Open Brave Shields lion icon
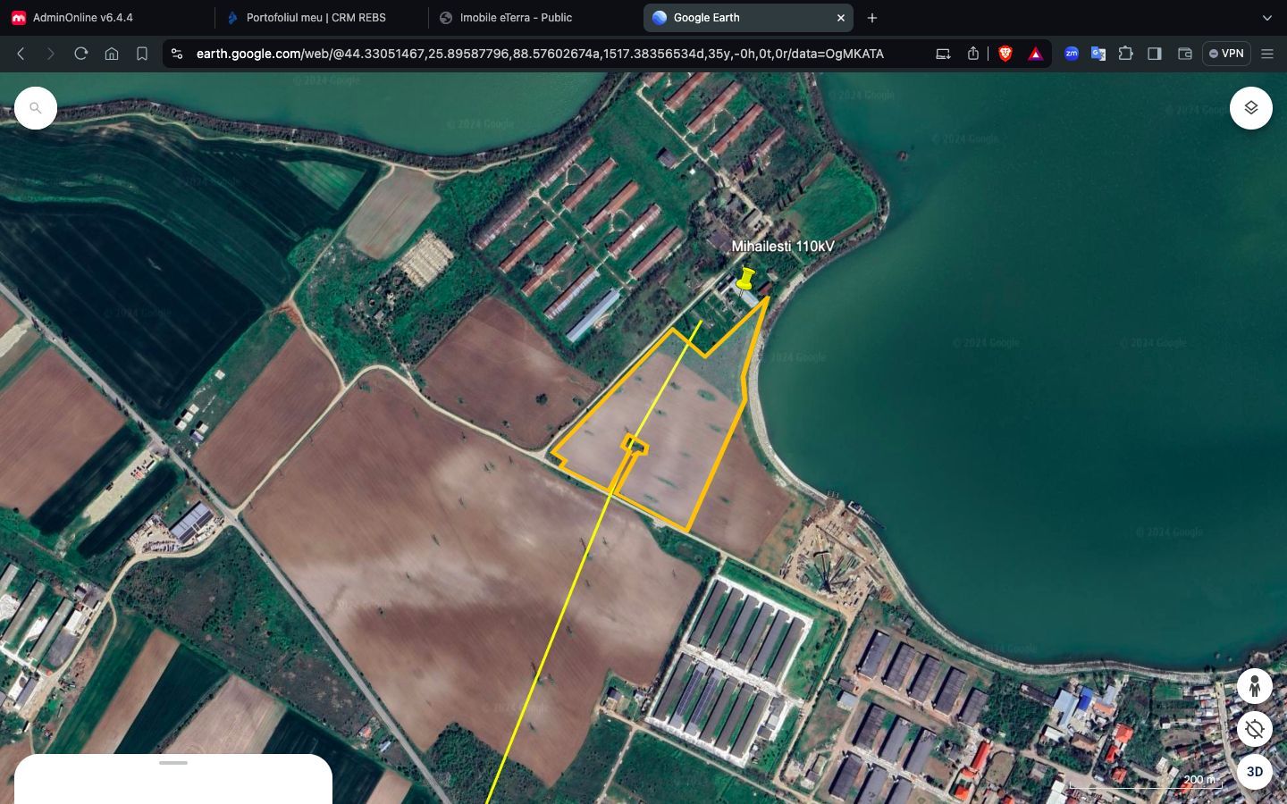This screenshot has height=804, width=1287. coord(1005,54)
